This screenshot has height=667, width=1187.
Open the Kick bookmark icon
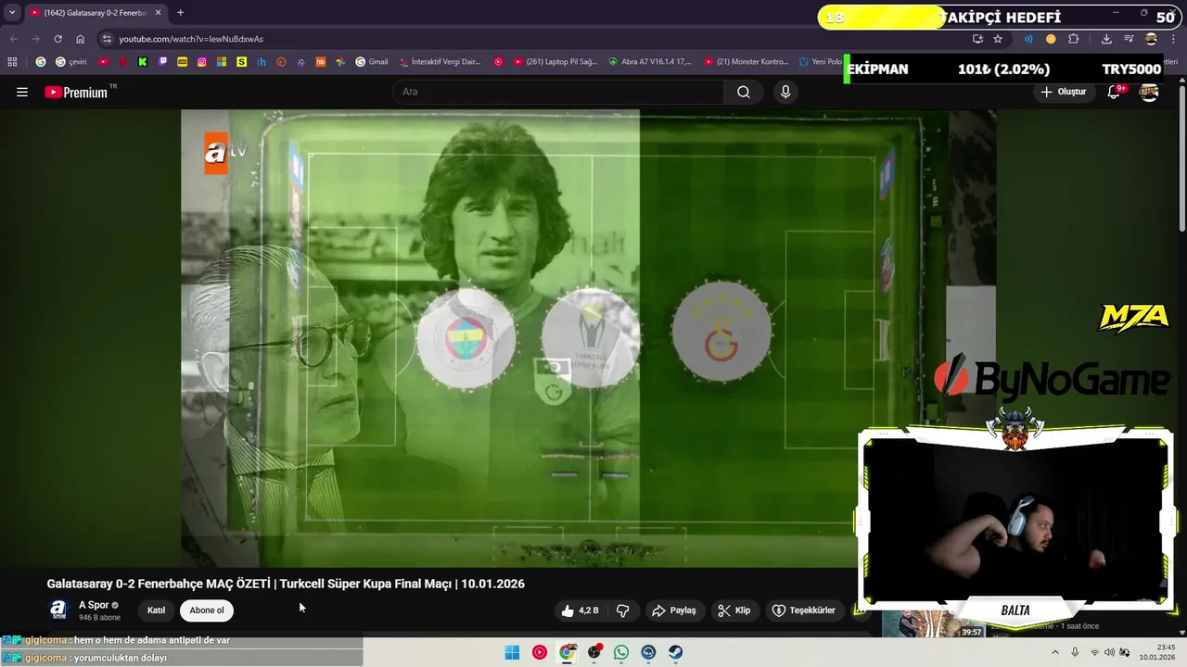142,62
